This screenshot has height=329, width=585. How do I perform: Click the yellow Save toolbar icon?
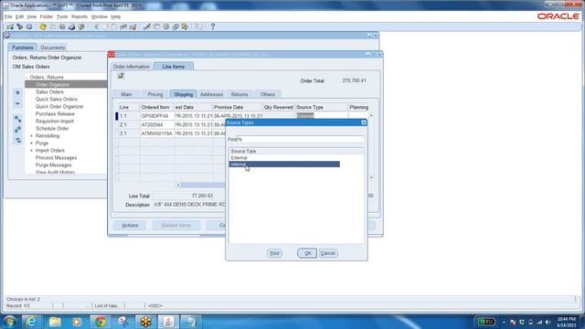[x=43, y=27]
